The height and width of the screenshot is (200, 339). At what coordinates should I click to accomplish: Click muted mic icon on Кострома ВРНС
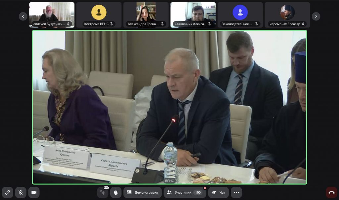112,24
